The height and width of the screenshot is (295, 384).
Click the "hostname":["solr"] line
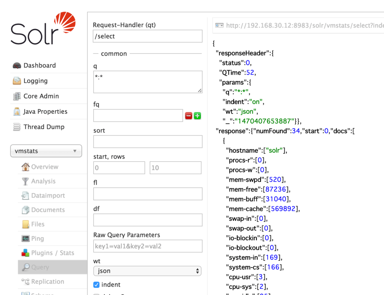tap(256, 150)
